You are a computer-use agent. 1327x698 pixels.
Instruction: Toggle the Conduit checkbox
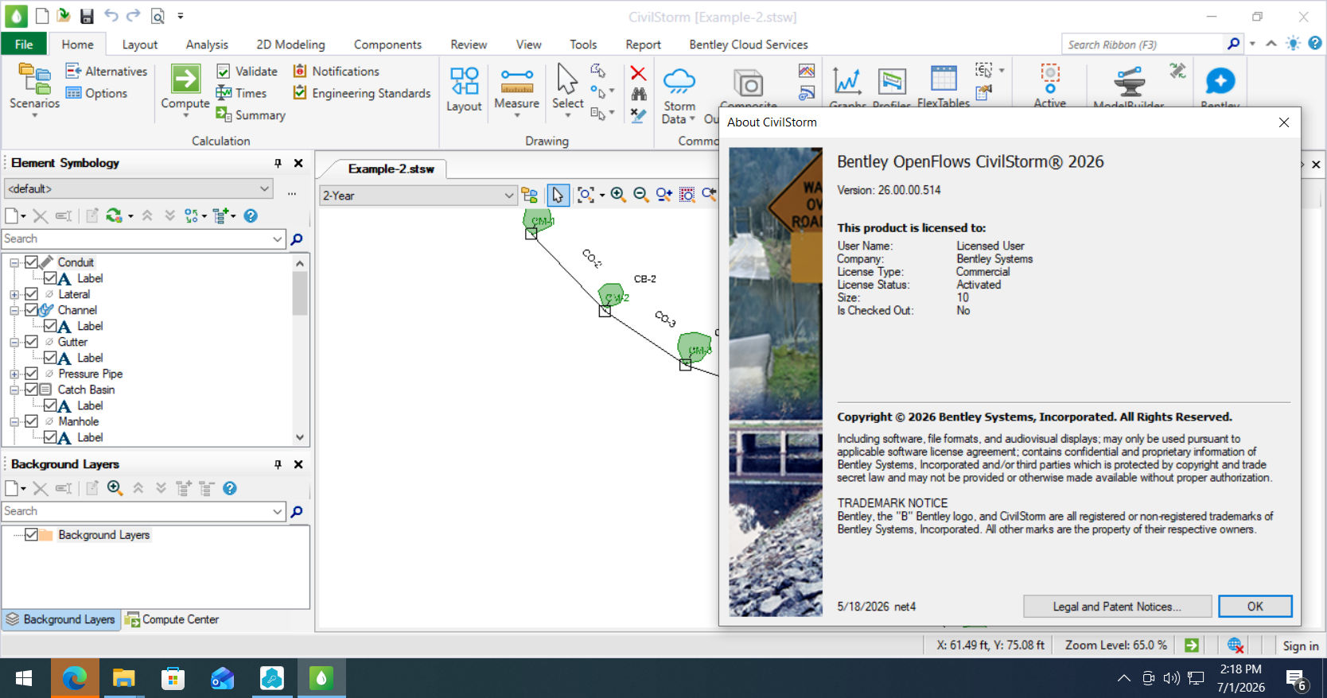(32, 262)
